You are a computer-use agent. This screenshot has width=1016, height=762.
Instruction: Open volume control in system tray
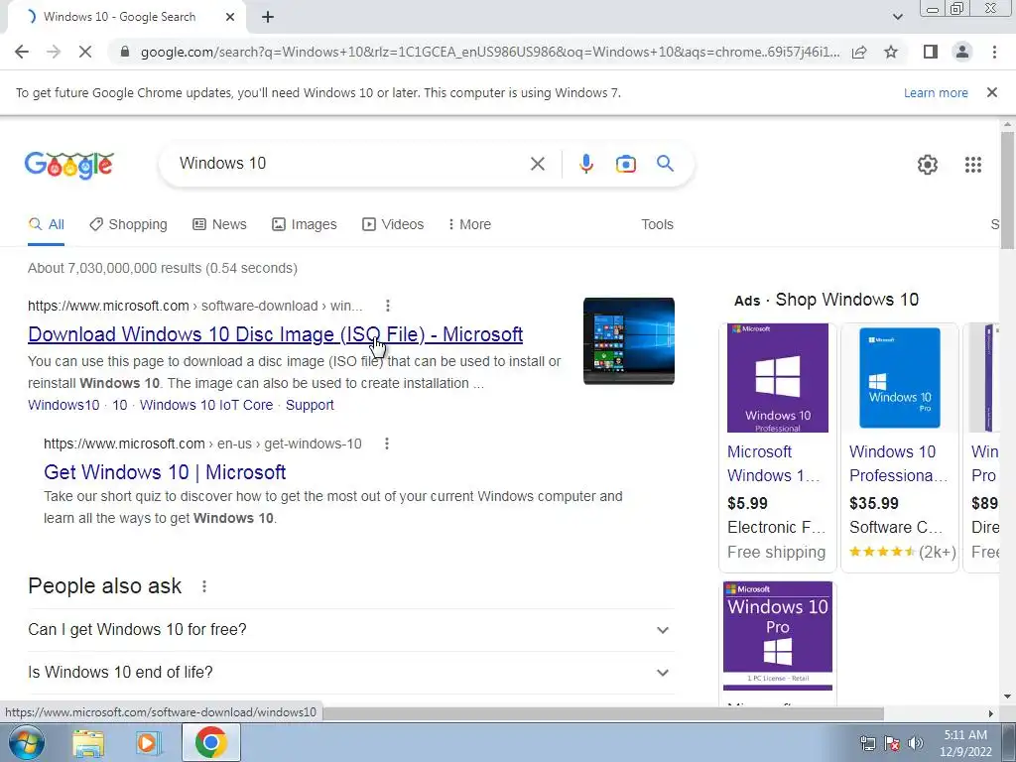click(915, 743)
